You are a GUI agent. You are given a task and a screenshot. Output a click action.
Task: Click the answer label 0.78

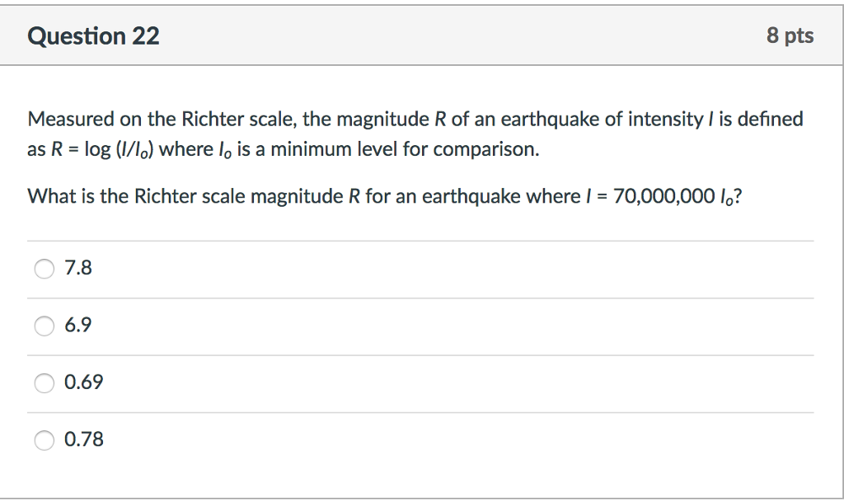tap(82, 439)
